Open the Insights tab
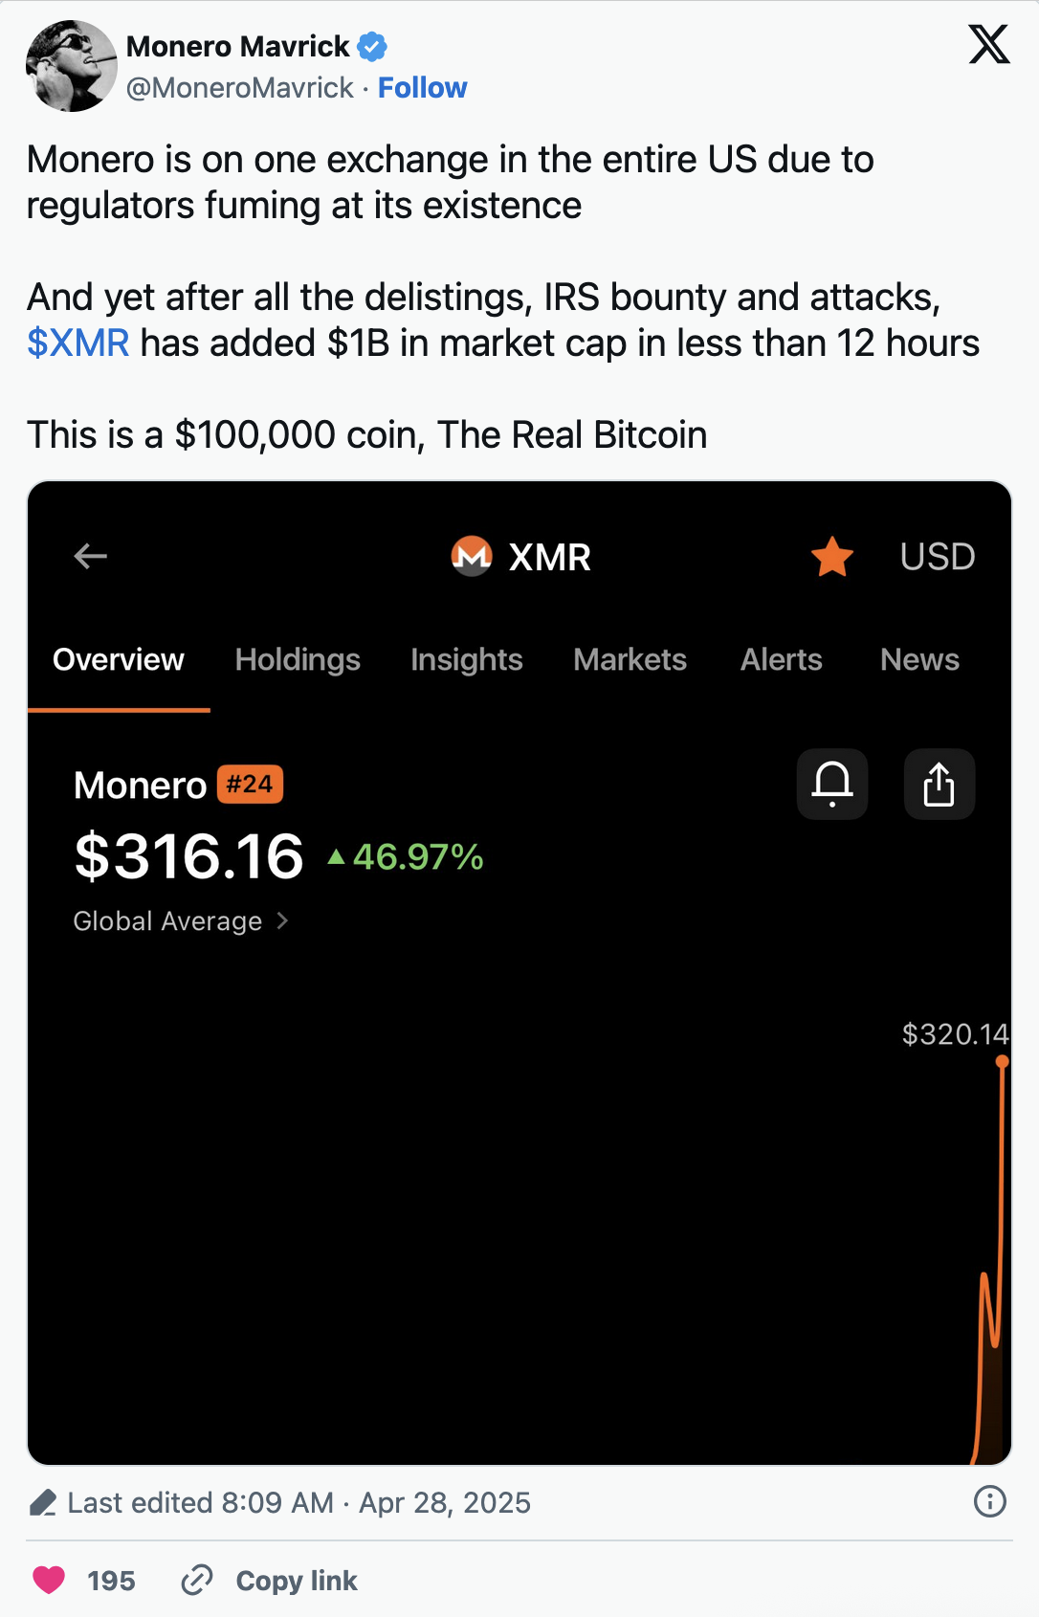Viewport: 1039px width, 1617px height. 466,659
